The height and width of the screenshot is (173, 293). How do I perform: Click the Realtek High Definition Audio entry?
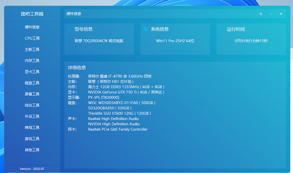[113, 119]
